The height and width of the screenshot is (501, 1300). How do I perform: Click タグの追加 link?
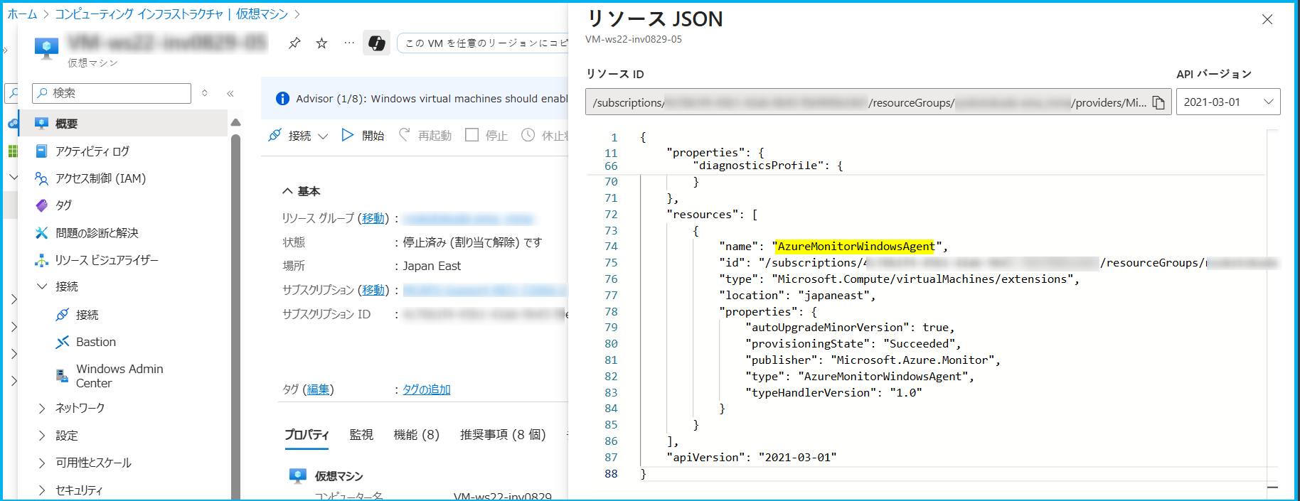427,389
